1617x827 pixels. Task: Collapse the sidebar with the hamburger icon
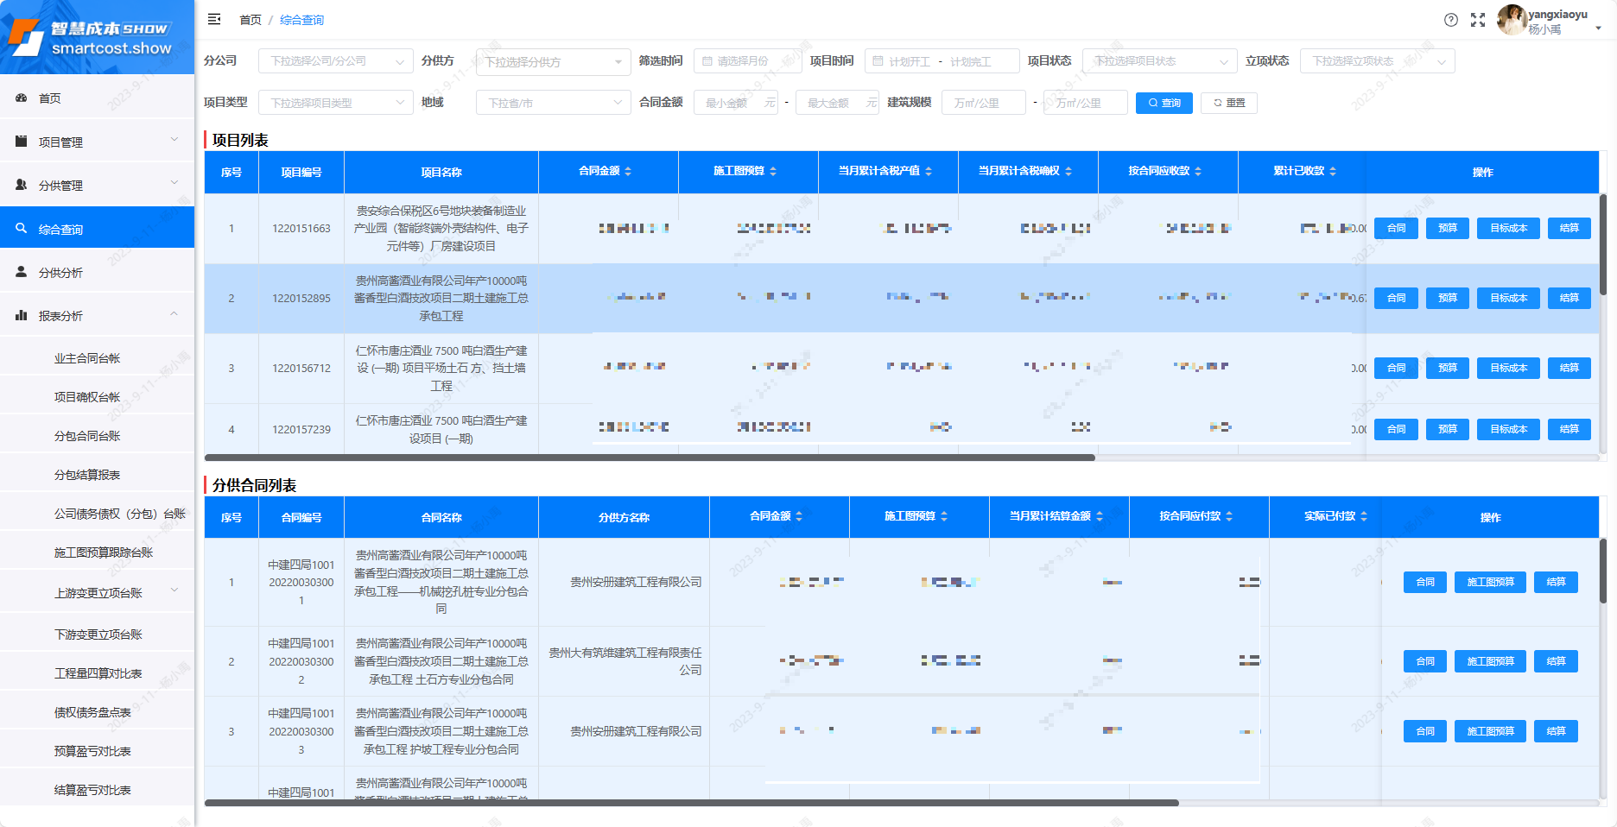[x=214, y=19]
